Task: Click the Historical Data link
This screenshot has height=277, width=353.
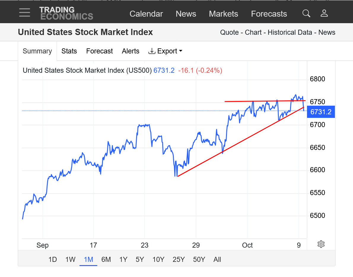Action: click(x=290, y=32)
